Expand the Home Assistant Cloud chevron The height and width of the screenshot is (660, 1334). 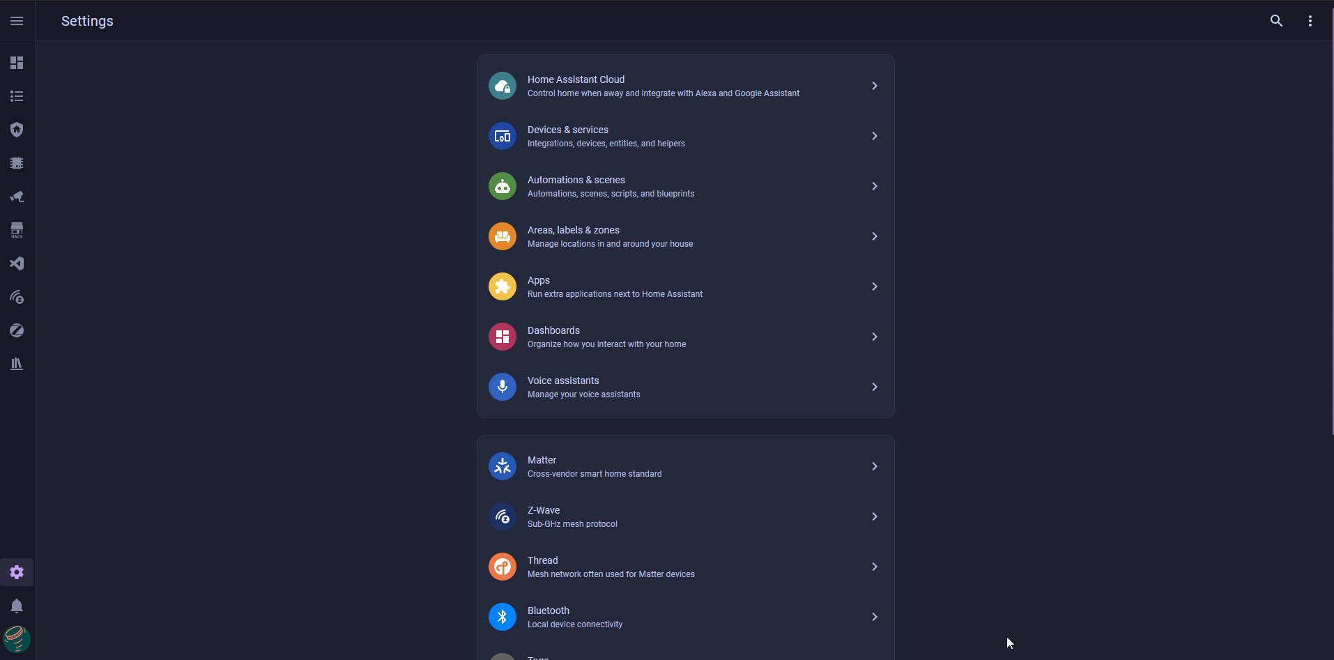(874, 86)
